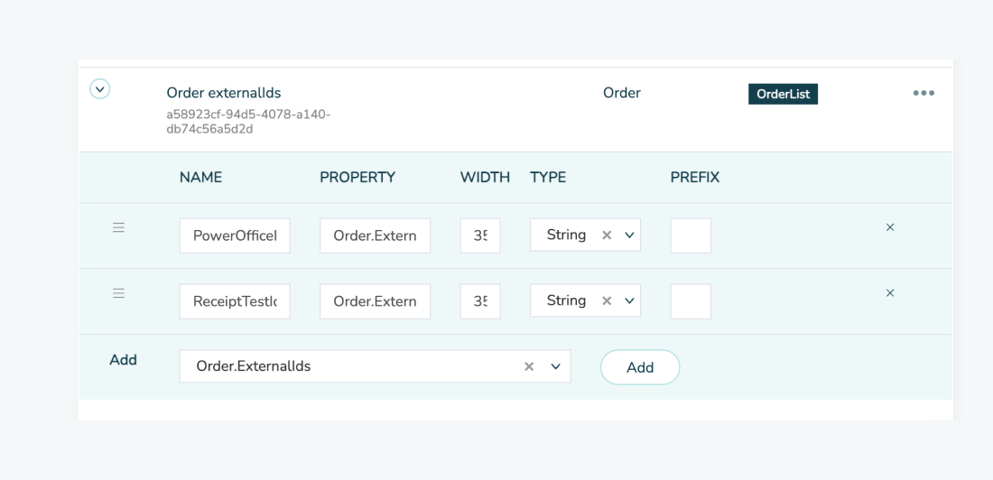This screenshot has width=993, height=480.
Task: Expand the Order.ExternalIds property dropdown
Action: 556,366
